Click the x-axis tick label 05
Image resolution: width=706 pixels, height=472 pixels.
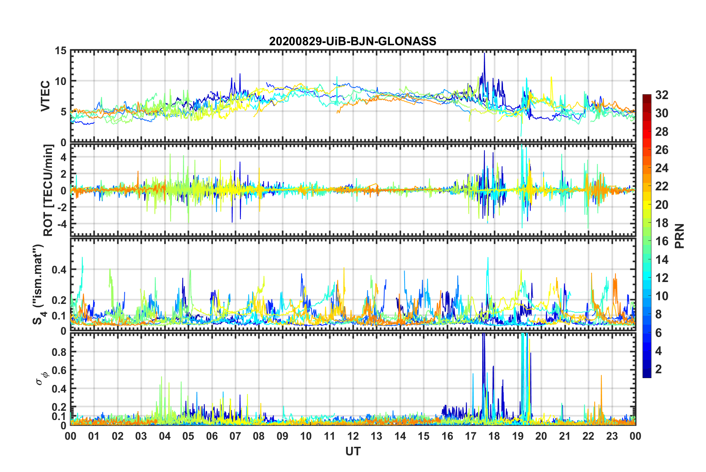[188, 436]
